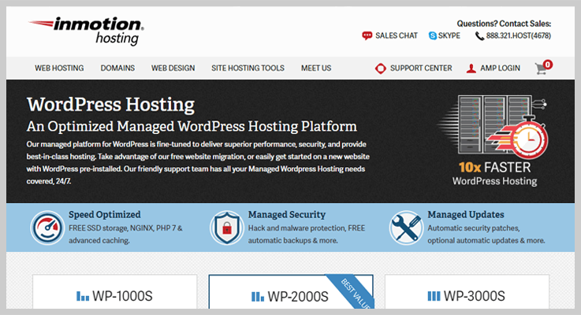Click the FREE SSD storage description

[x=125, y=235]
